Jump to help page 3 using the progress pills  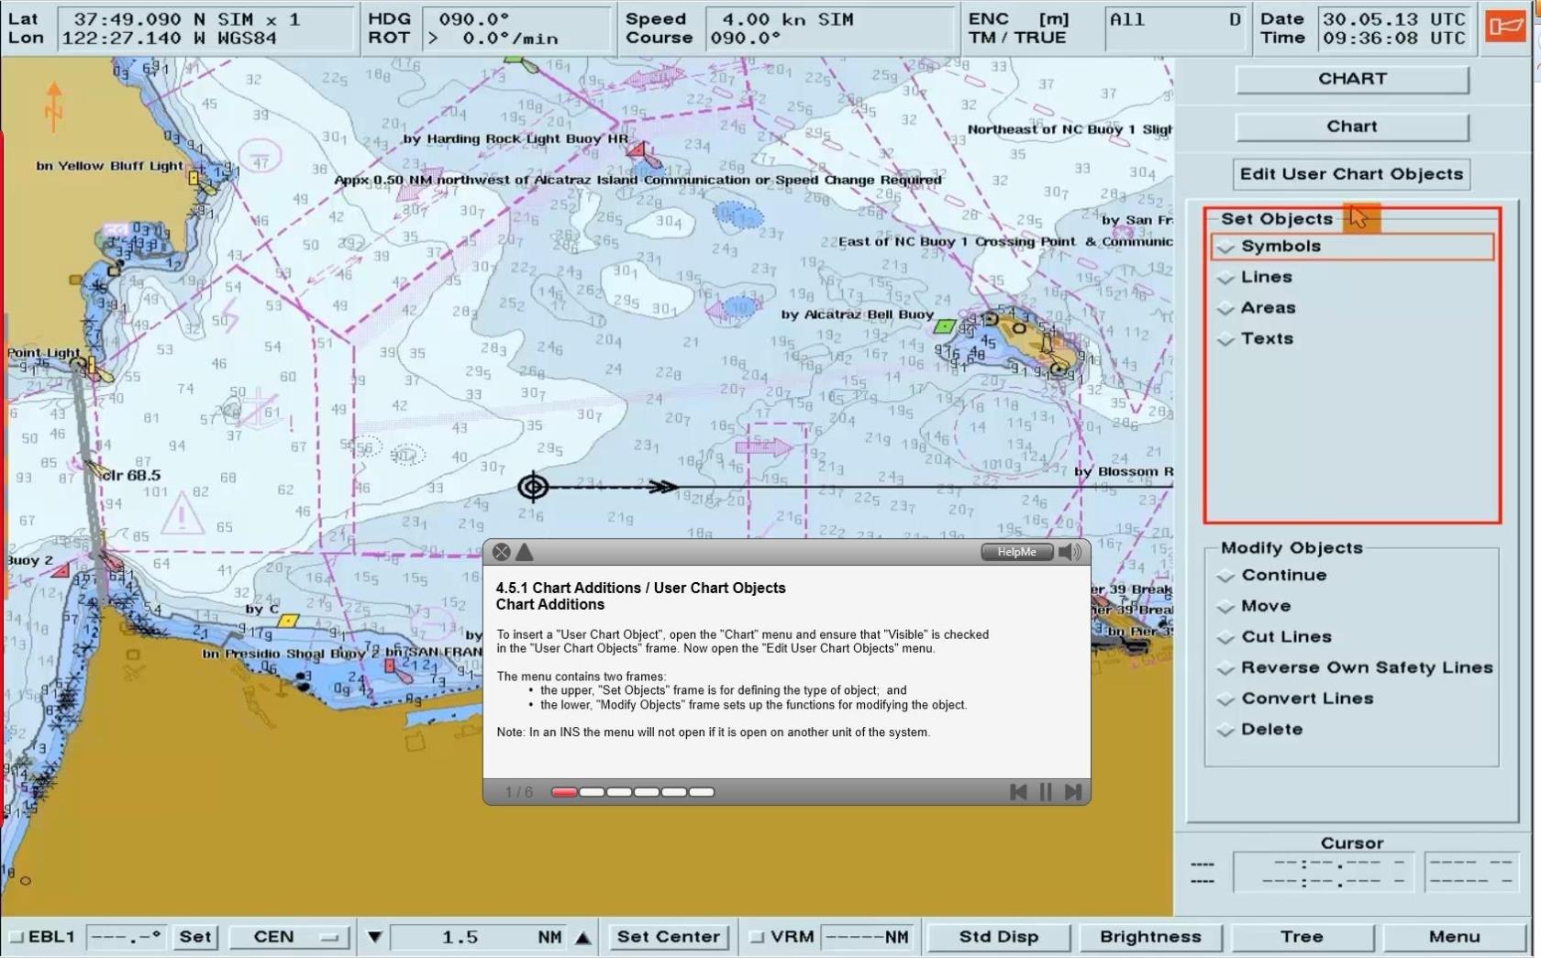tap(619, 792)
